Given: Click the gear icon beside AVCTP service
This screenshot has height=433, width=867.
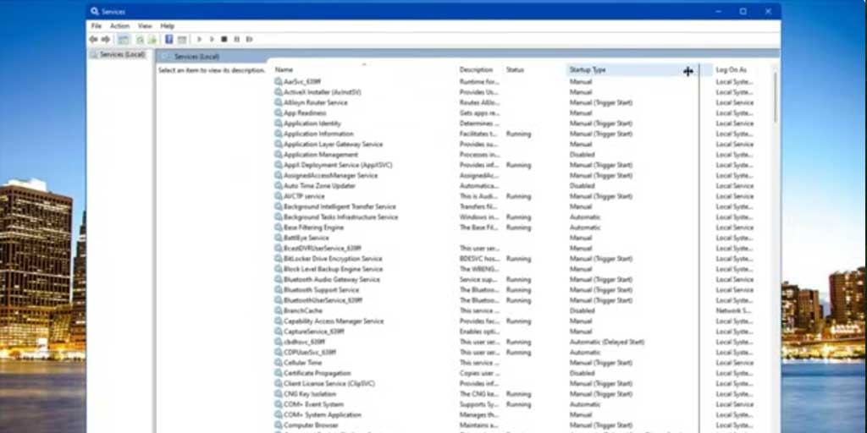Looking at the screenshot, I should [x=279, y=196].
